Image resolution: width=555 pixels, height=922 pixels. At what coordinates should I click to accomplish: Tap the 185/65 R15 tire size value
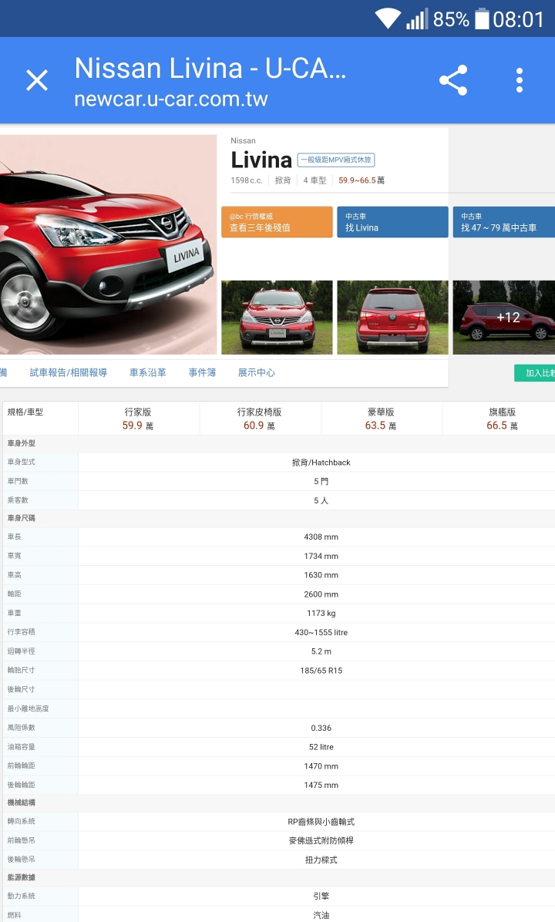click(321, 671)
